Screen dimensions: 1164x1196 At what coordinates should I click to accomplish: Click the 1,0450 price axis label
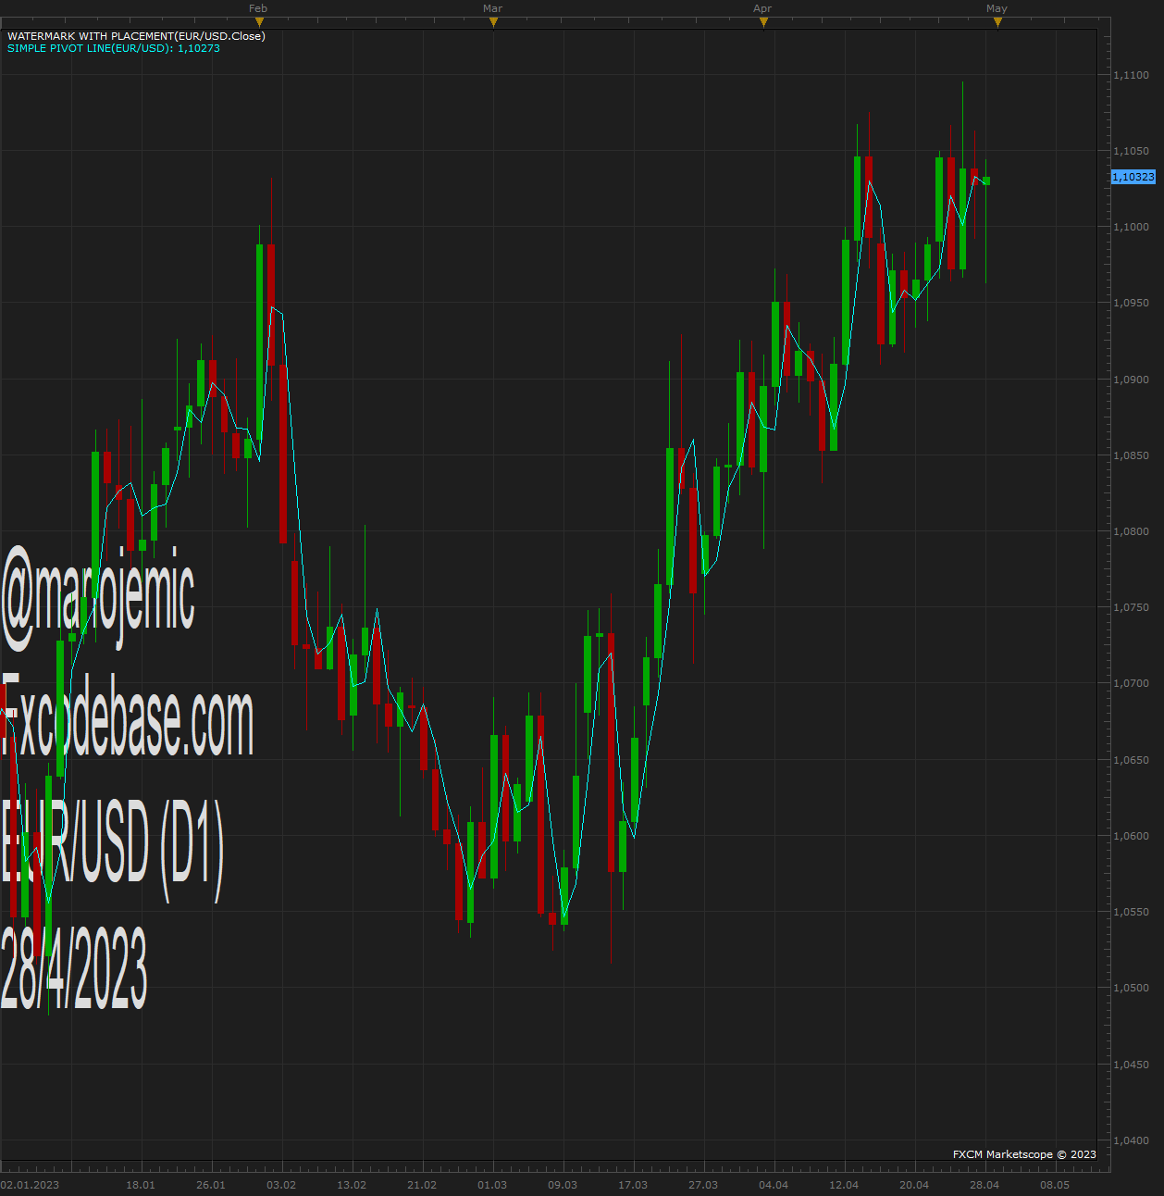1131,1065
